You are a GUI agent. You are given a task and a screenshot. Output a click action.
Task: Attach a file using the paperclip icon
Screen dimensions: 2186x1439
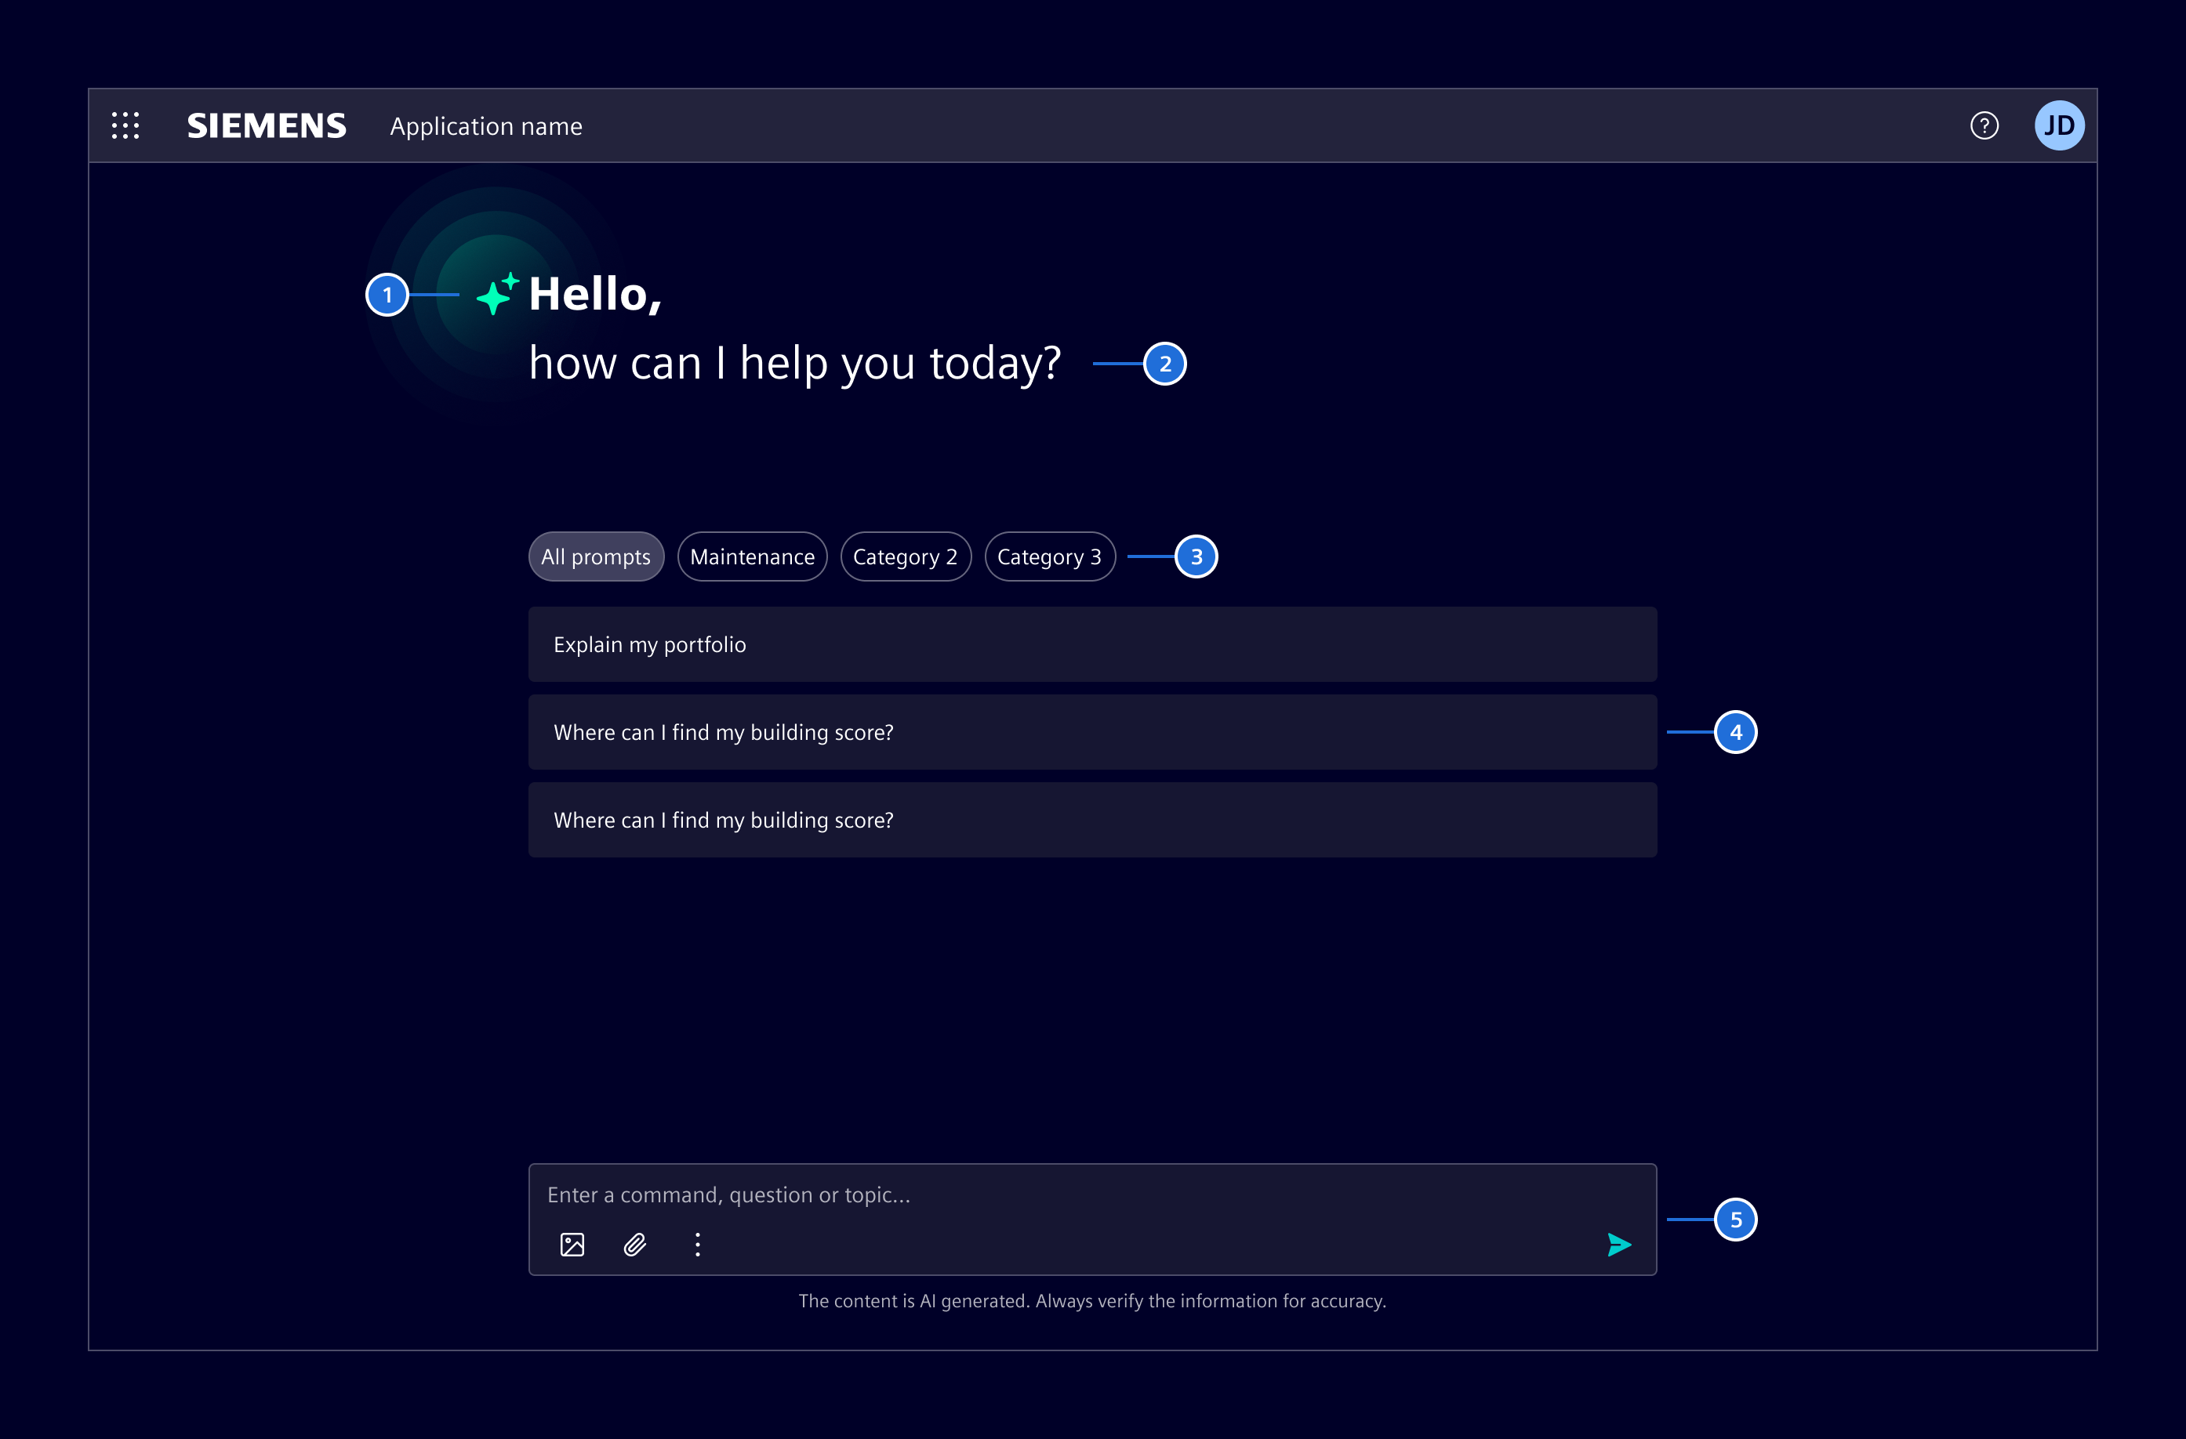(634, 1245)
